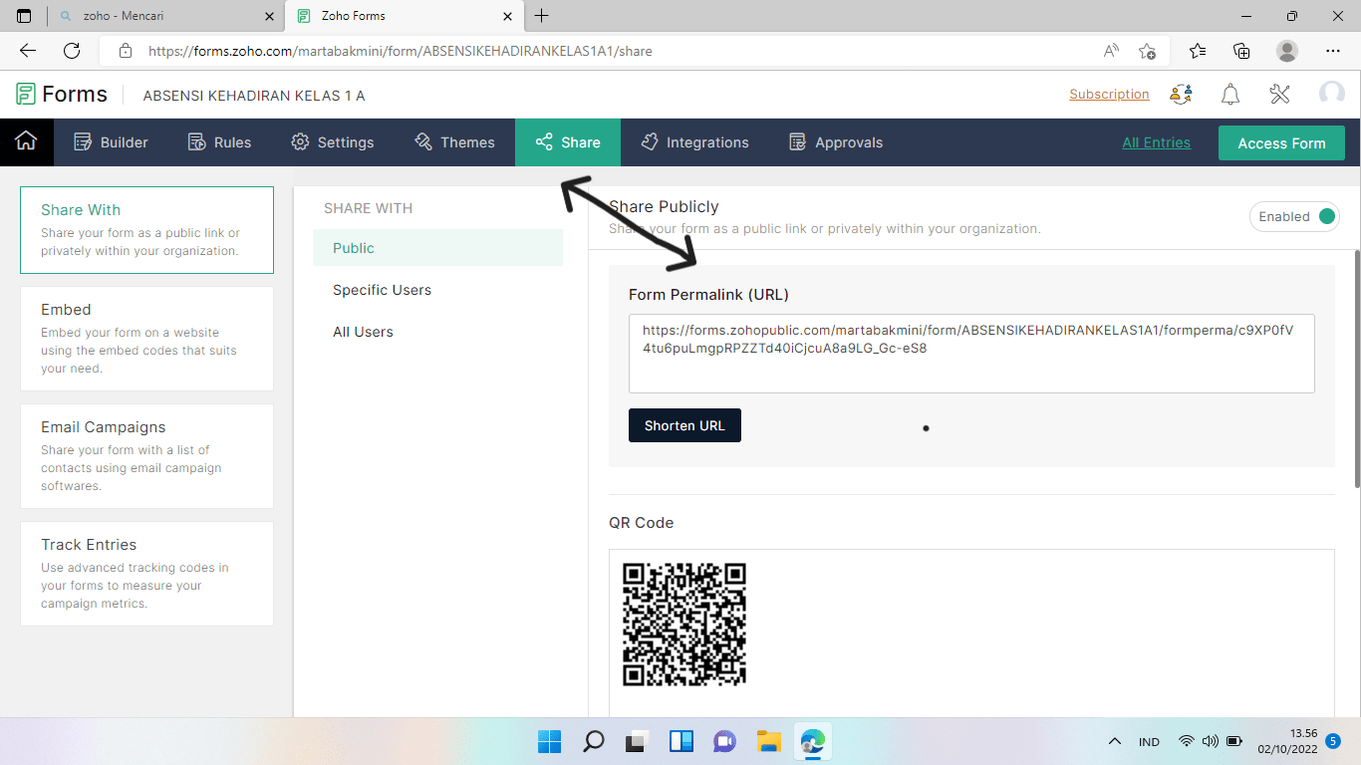The width and height of the screenshot is (1361, 765).
Task: Click the Form Permalink URL field
Action: (971, 354)
